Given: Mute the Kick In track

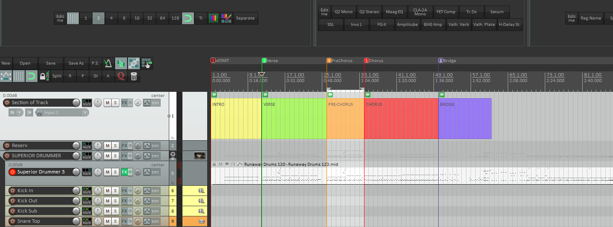Looking at the screenshot, I should (x=107, y=190).
